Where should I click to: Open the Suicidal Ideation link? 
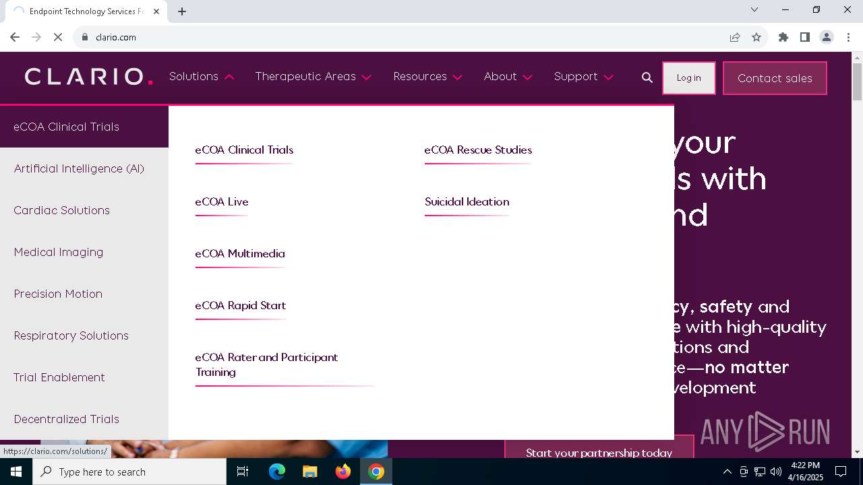pos(467,202)
